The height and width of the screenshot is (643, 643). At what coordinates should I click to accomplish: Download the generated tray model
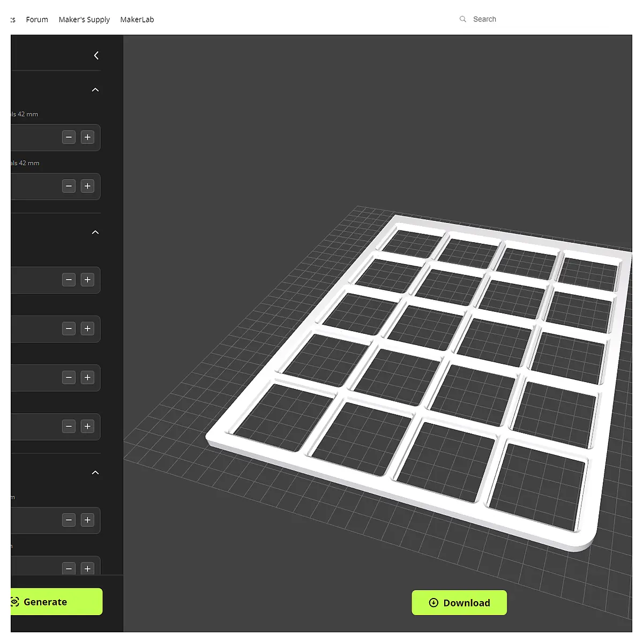click(x=459, y=603)
